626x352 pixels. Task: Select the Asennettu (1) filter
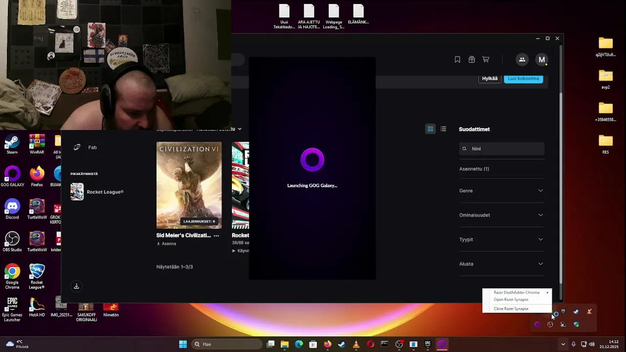tap(474, 169)
